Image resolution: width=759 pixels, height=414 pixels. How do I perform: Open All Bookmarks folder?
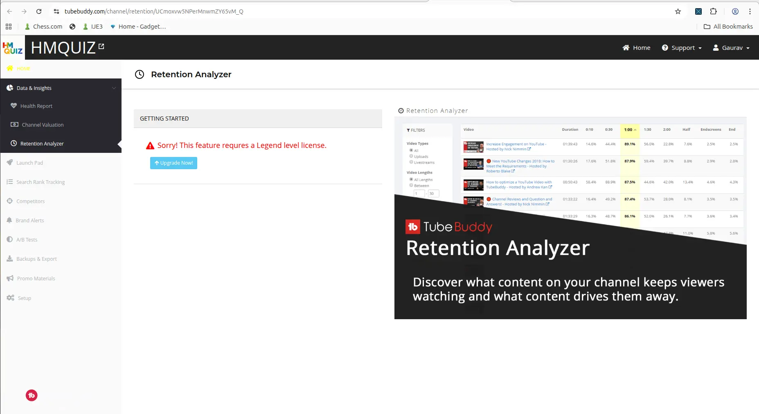coord(728,27)
